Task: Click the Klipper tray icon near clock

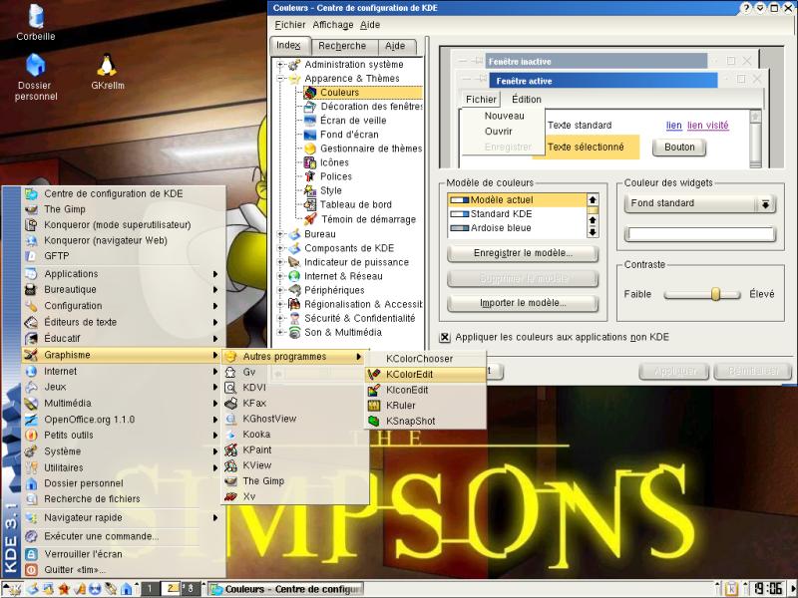Action: click(x=732, y=589)
